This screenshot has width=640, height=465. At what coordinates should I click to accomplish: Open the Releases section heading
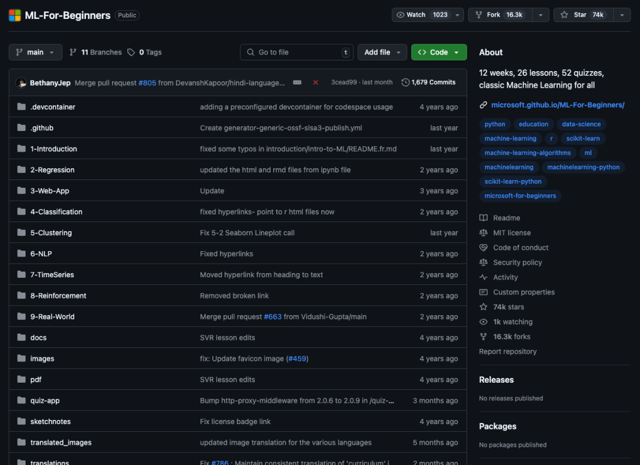click(497, 380)
